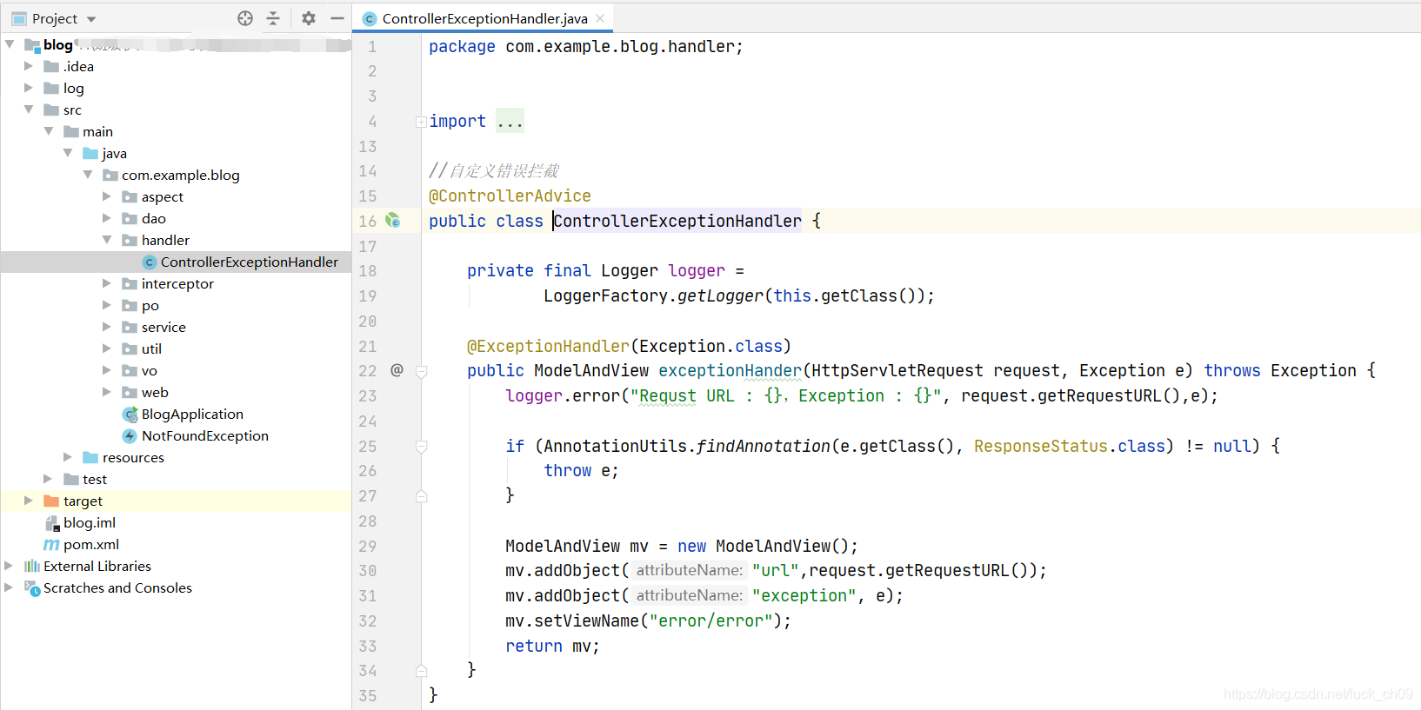The height and width of the screenshot is (710, 1421).
Task: Open pom.xml Maven file
Action: [90, 545]
